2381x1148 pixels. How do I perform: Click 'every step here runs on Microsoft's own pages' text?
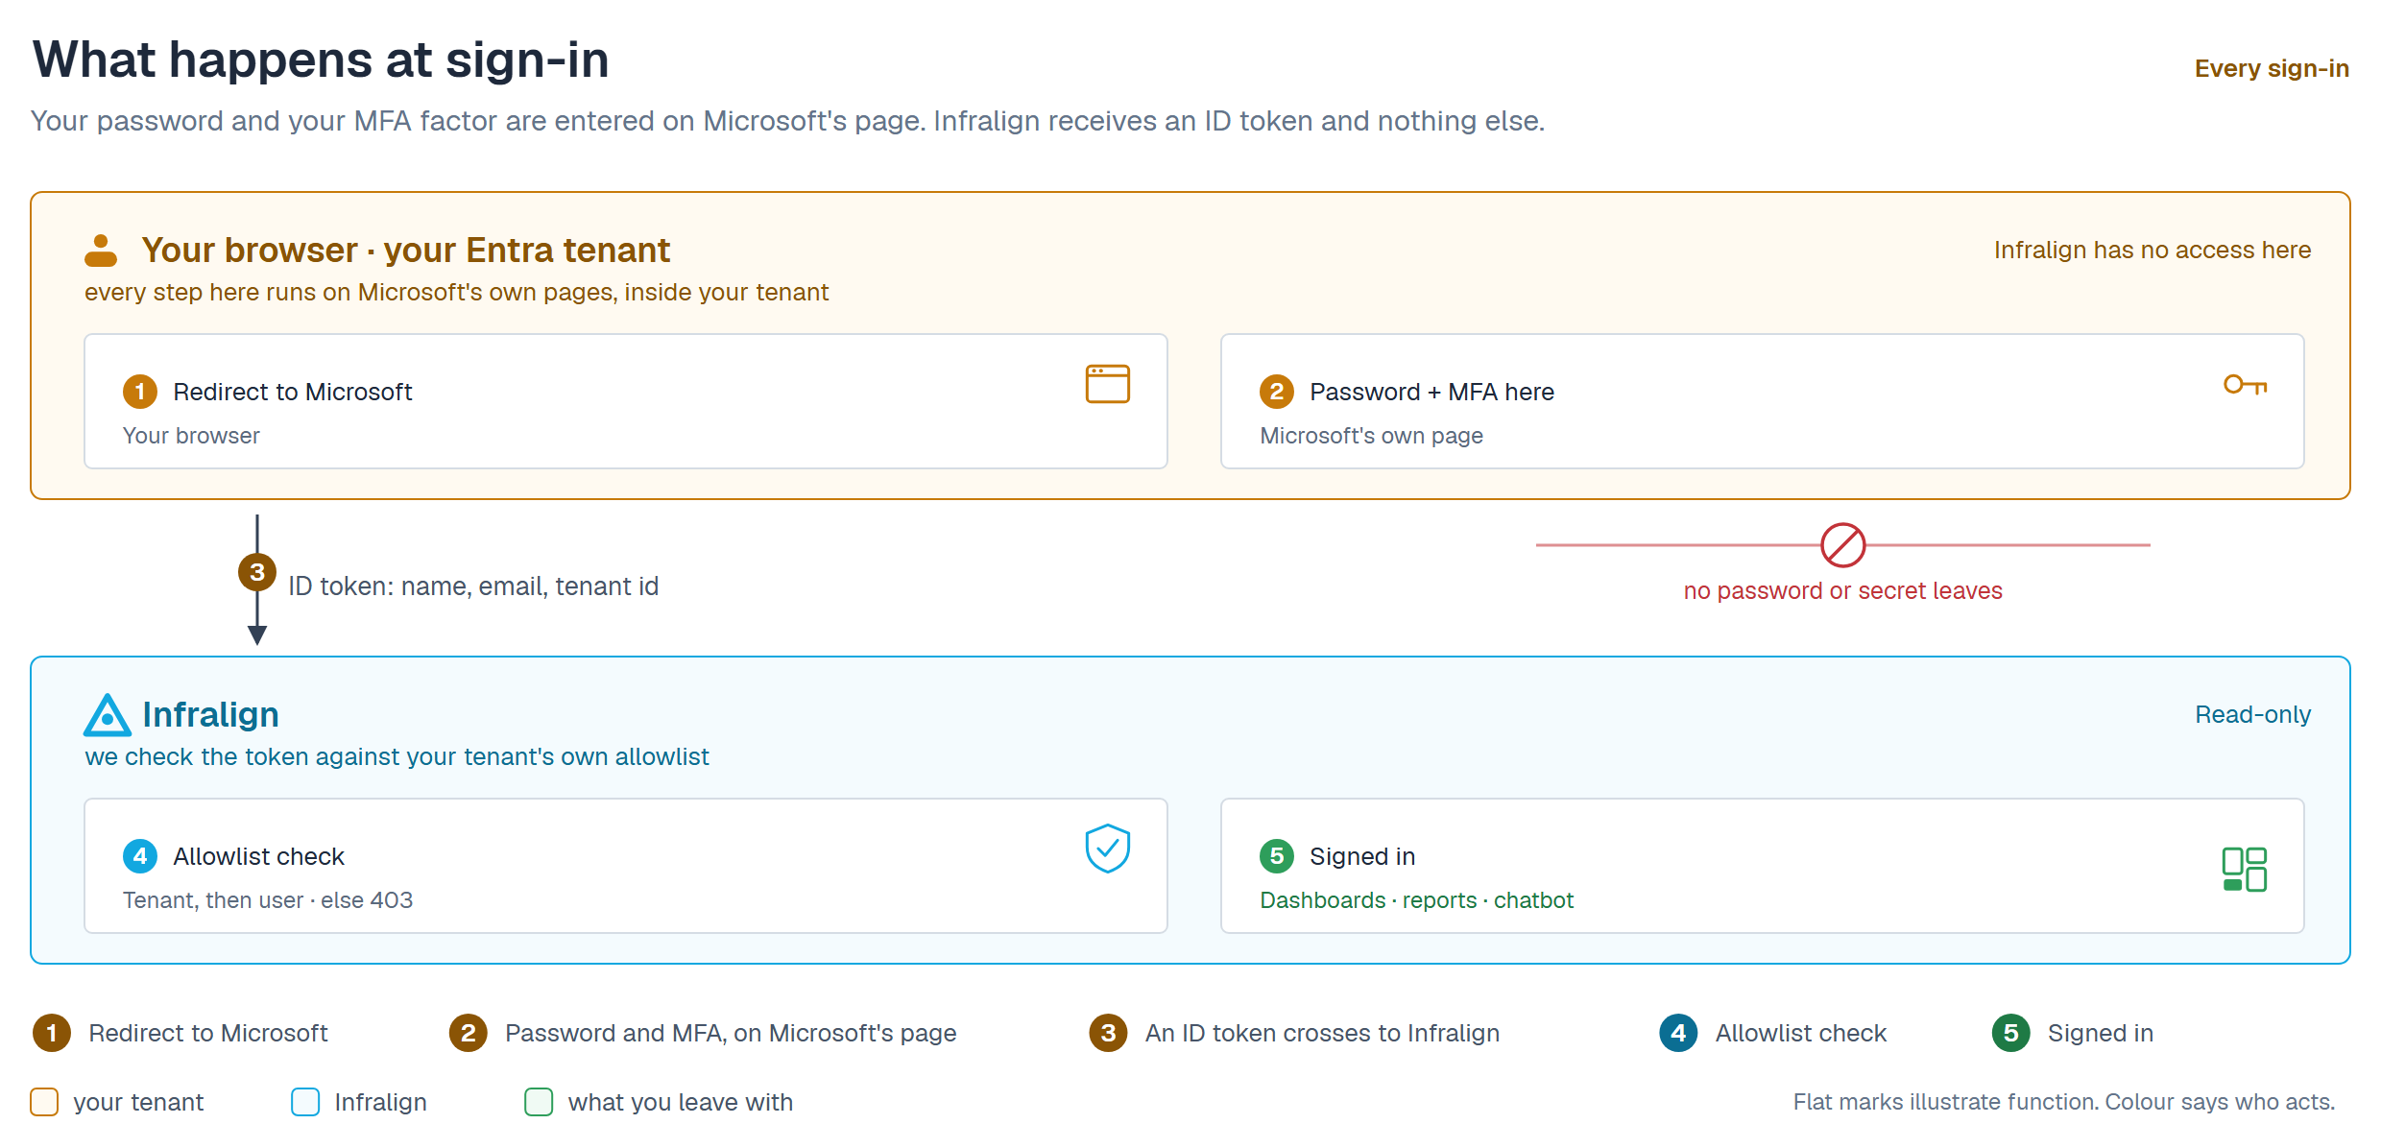coord(456,292)
